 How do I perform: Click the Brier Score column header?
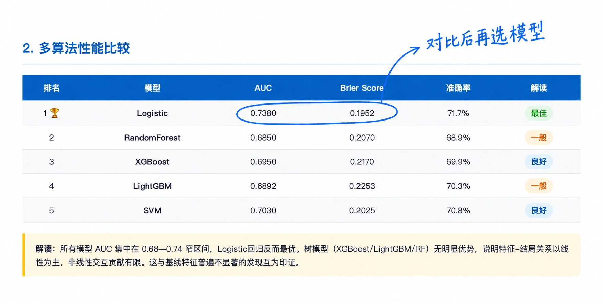click(362, 88)
